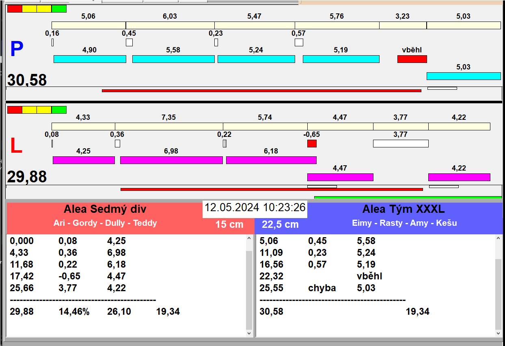
Task: Click the 6,03 segment label in lane P
Action: pos(170,16)
